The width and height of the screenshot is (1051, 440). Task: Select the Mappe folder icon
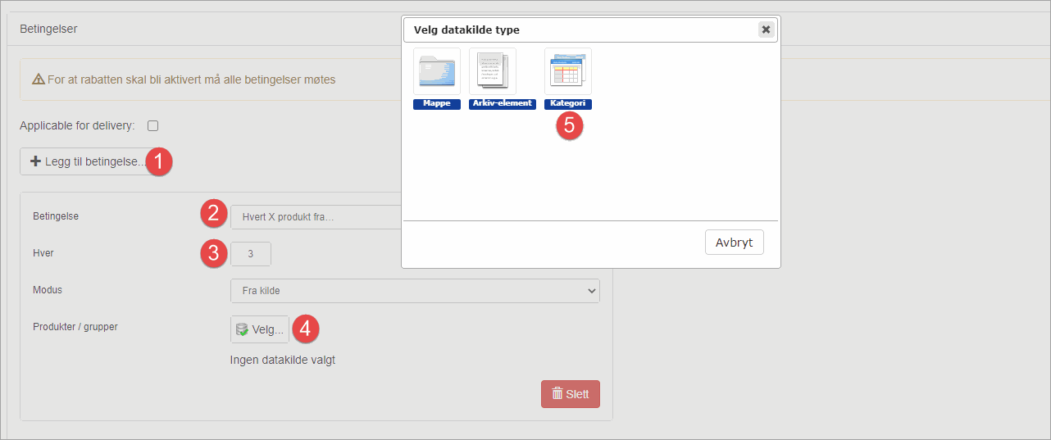coord(437,71)
